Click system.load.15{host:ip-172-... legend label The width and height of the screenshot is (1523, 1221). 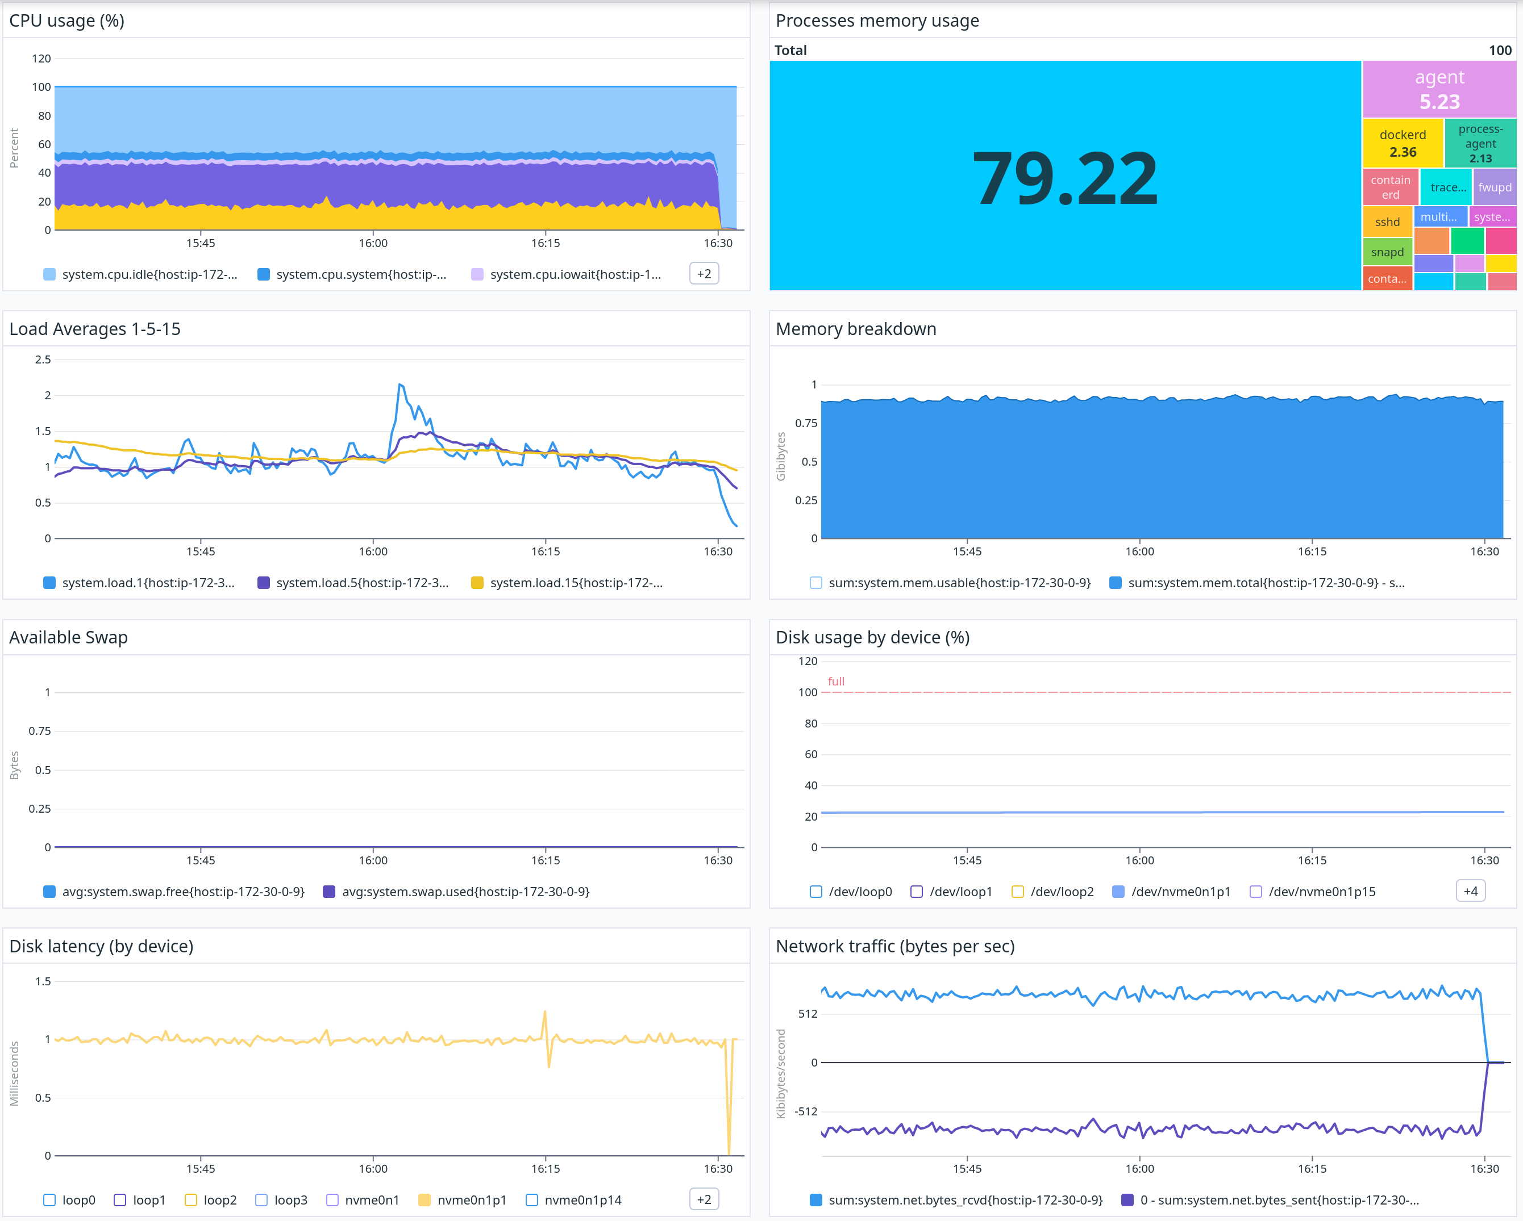pos(576,583)
